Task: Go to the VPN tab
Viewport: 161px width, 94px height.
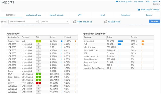Action: (79, 15)
